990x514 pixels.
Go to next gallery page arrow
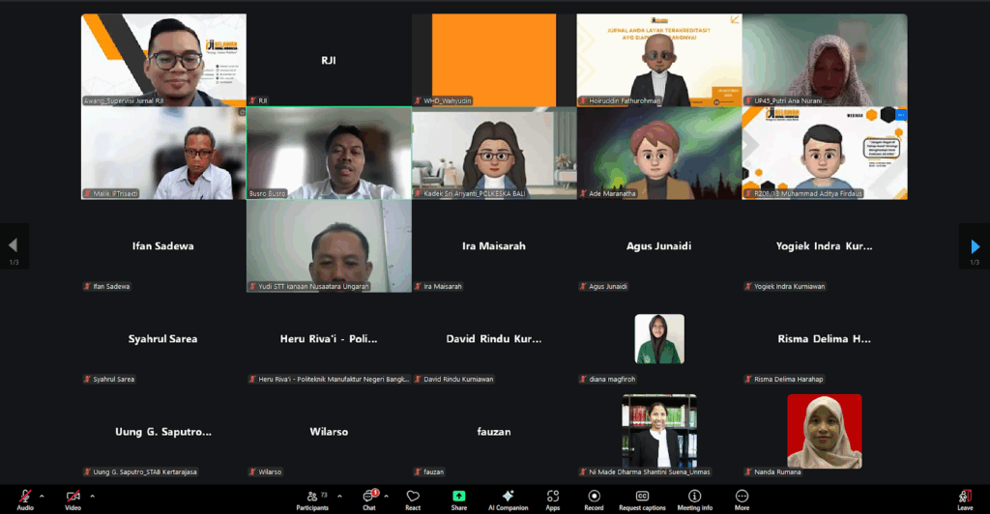click(975, 246)
